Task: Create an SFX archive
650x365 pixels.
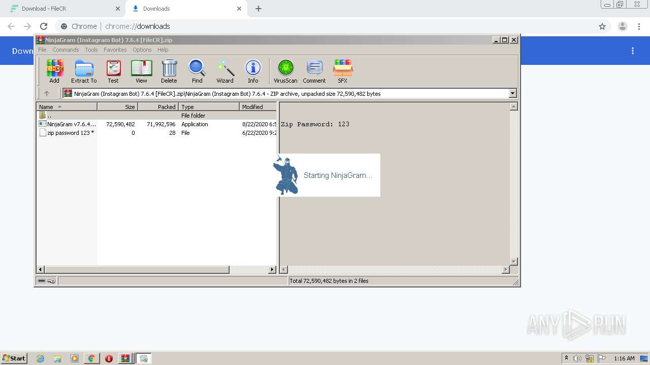Action: [343, 71]
